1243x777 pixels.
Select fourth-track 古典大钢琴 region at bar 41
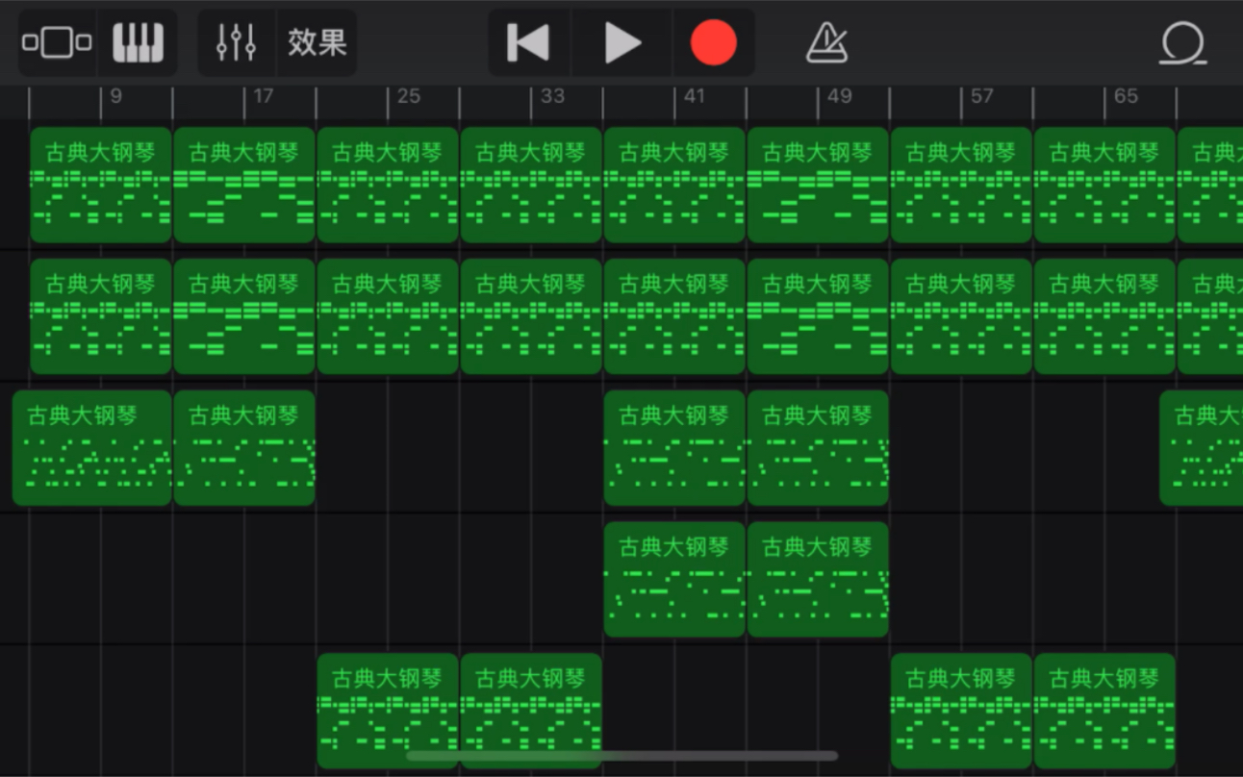tap(674, 580)
